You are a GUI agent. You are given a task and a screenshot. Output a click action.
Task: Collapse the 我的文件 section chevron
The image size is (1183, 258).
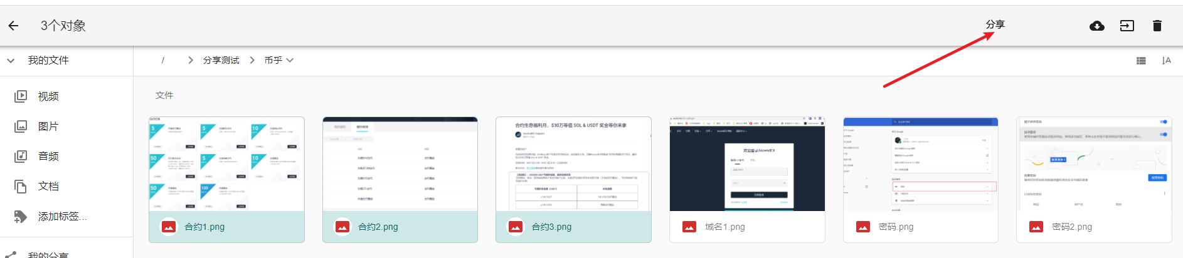pos(11,61)
